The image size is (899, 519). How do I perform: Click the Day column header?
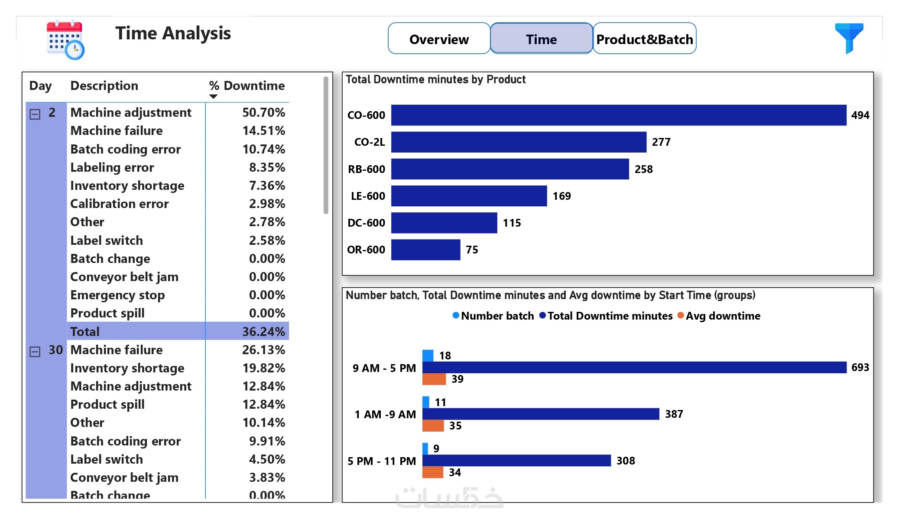40,86
